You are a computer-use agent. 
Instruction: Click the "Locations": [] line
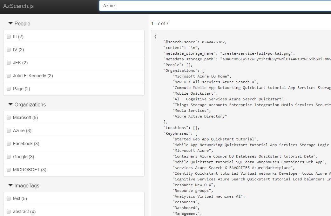(181, 128)
